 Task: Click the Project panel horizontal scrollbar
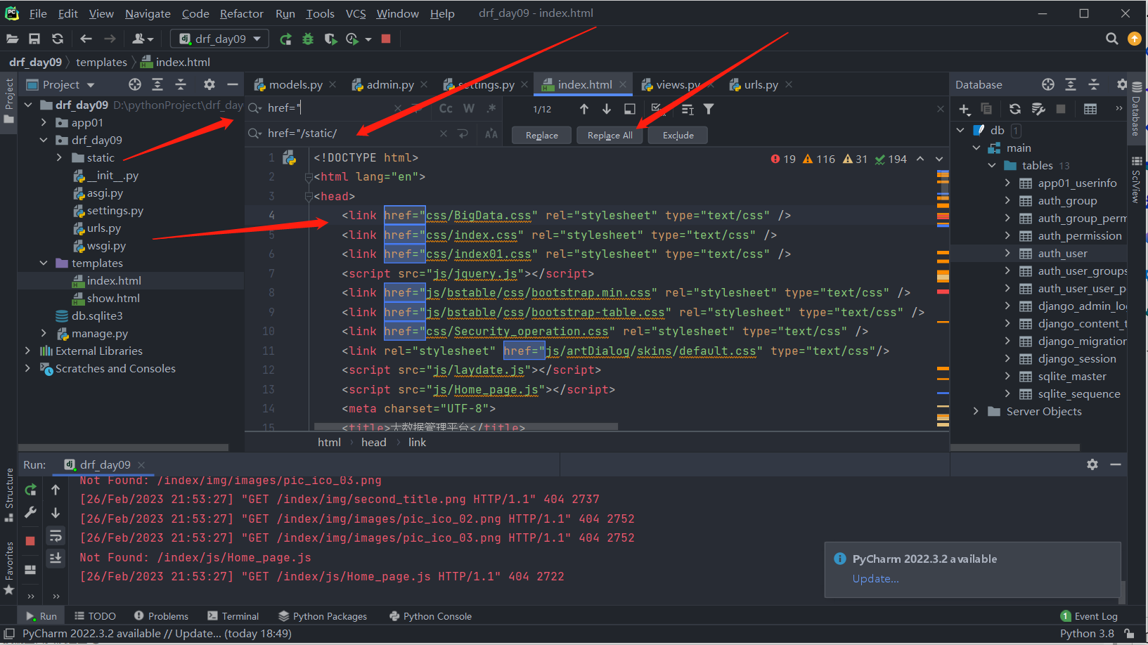123,447
